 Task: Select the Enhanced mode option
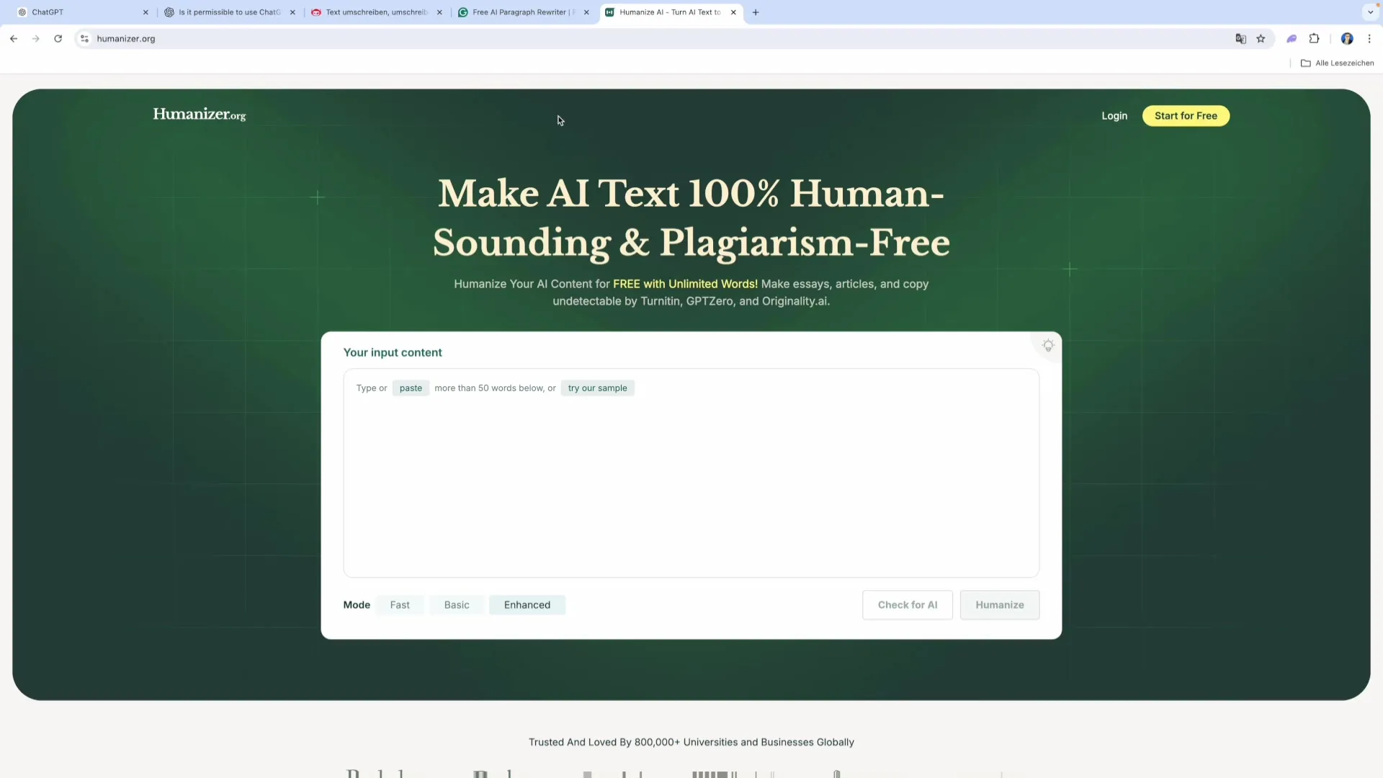[x=527, y=605]
